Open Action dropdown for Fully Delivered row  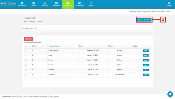click(146, 75)
